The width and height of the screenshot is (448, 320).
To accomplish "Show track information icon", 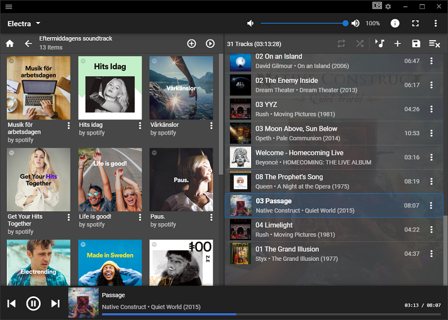I will click(x=395, y=24).
